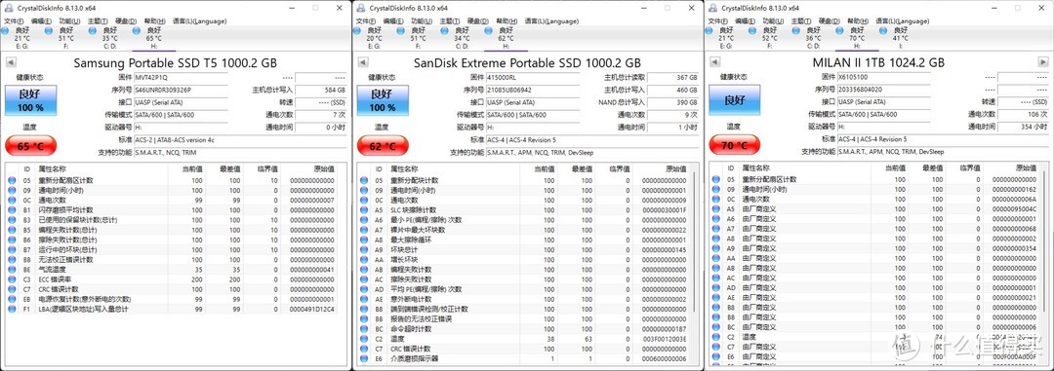Click next-disk arrow in the MILAN II window

click(x=1042, y=62)
